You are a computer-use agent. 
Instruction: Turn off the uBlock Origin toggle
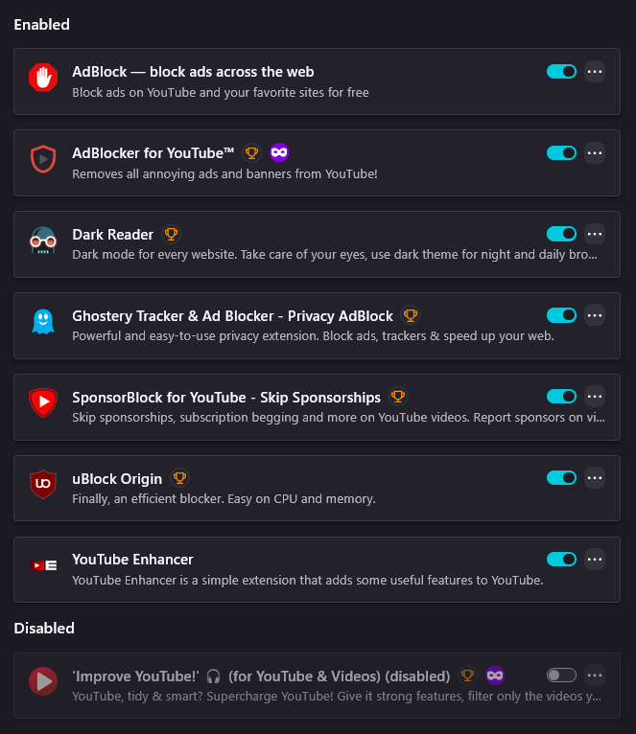(x=561, y=478)
